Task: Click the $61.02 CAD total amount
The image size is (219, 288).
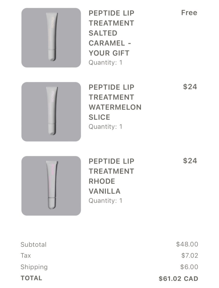Action: (178, 279)
